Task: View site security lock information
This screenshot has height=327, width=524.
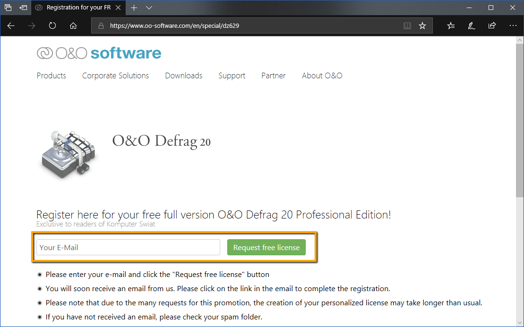Action: click(x=101, y=25)
